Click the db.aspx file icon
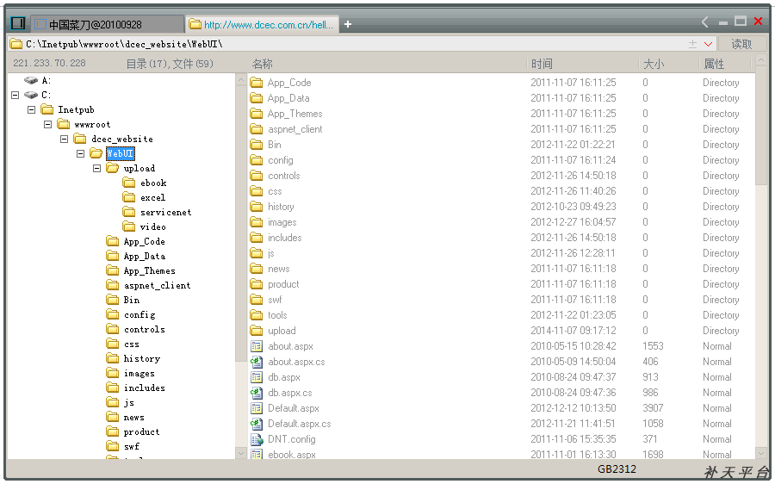This screenshot has width=775, height=484. click(x=256, y=377)
